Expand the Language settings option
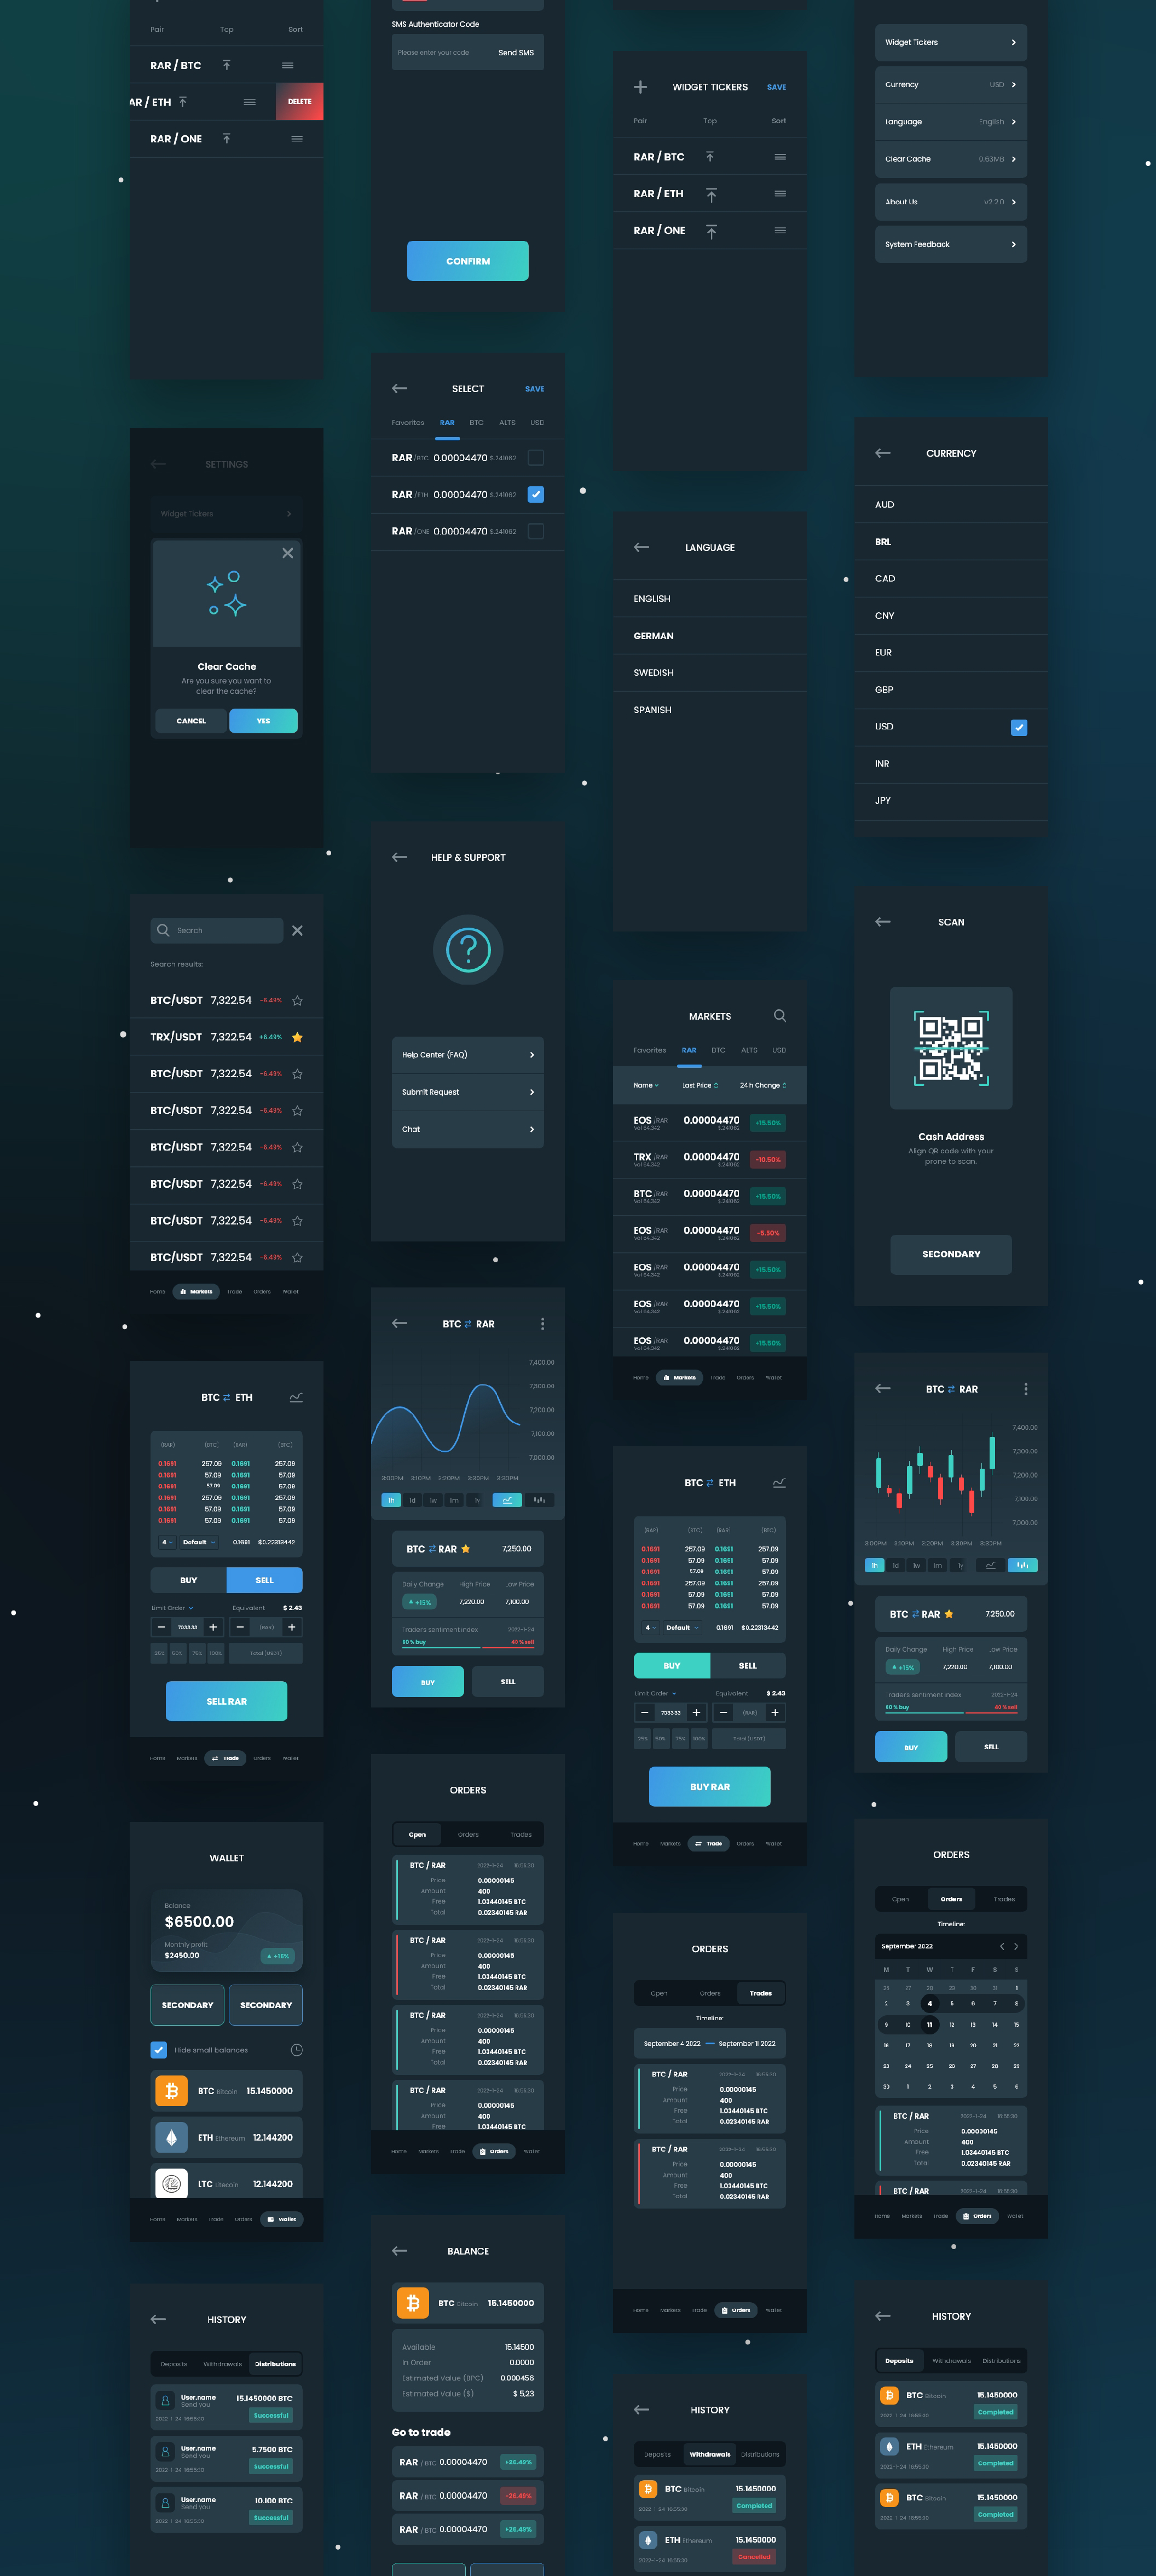 [951, 123]
